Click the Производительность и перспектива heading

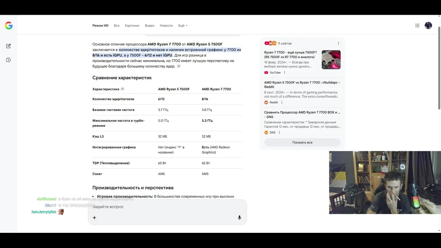click(x=133, y=188)
